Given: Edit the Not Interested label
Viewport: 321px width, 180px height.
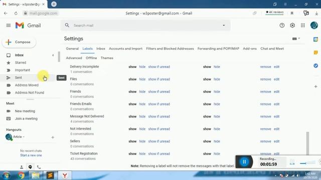Looking at the screenshot, I should pyautogui.click(x=276, y=129).
